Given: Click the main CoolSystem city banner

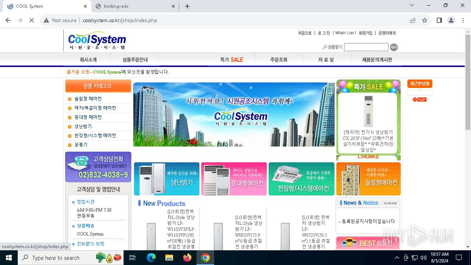Looking at the screenshot, I should [234, 114].
